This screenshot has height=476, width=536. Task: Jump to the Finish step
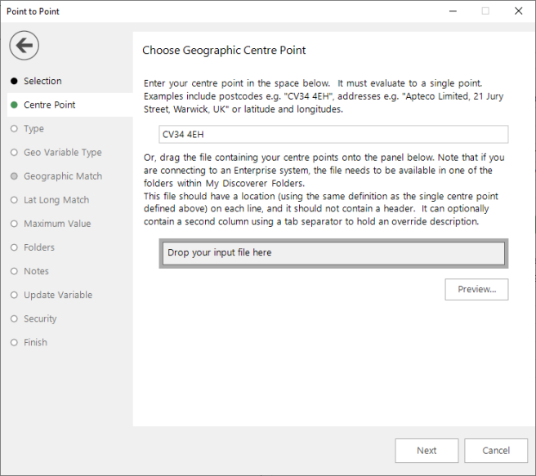[35, 342]
